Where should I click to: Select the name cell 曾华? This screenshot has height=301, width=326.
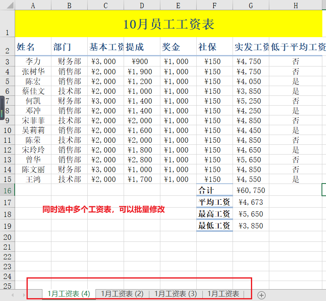[x=33, y=159]
